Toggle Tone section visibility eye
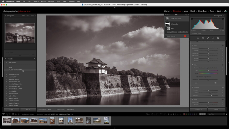 point(223,45)
